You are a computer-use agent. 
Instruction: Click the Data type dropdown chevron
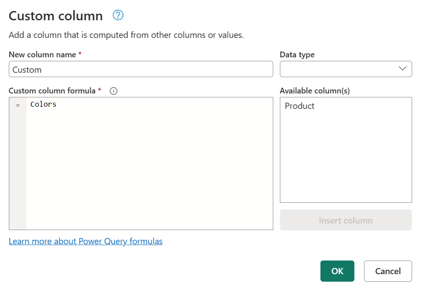click(x=402, y=69)
